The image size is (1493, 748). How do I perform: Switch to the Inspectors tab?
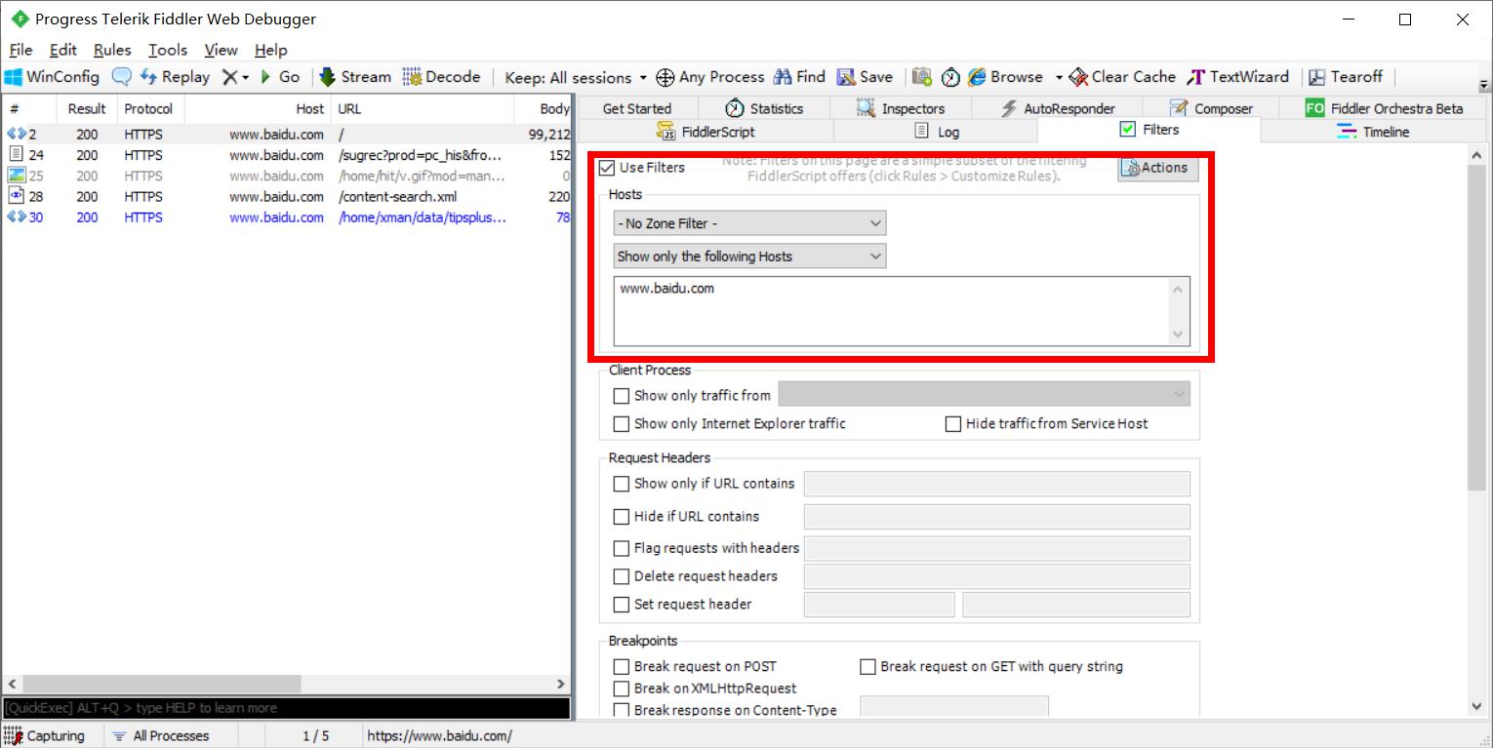[901, 108]
